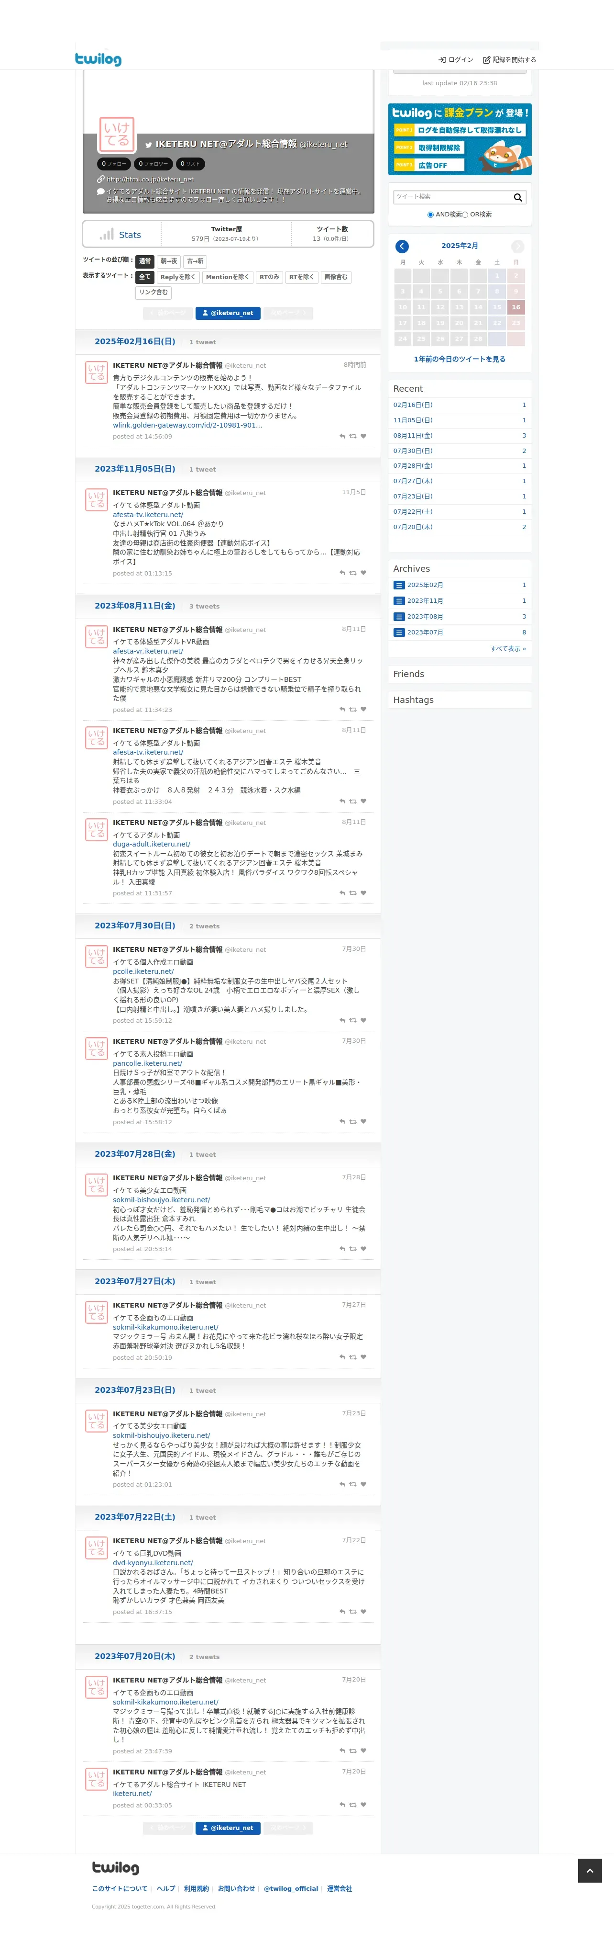
Task: Like the 02月16日 tweet
Action: click(363, 437)
